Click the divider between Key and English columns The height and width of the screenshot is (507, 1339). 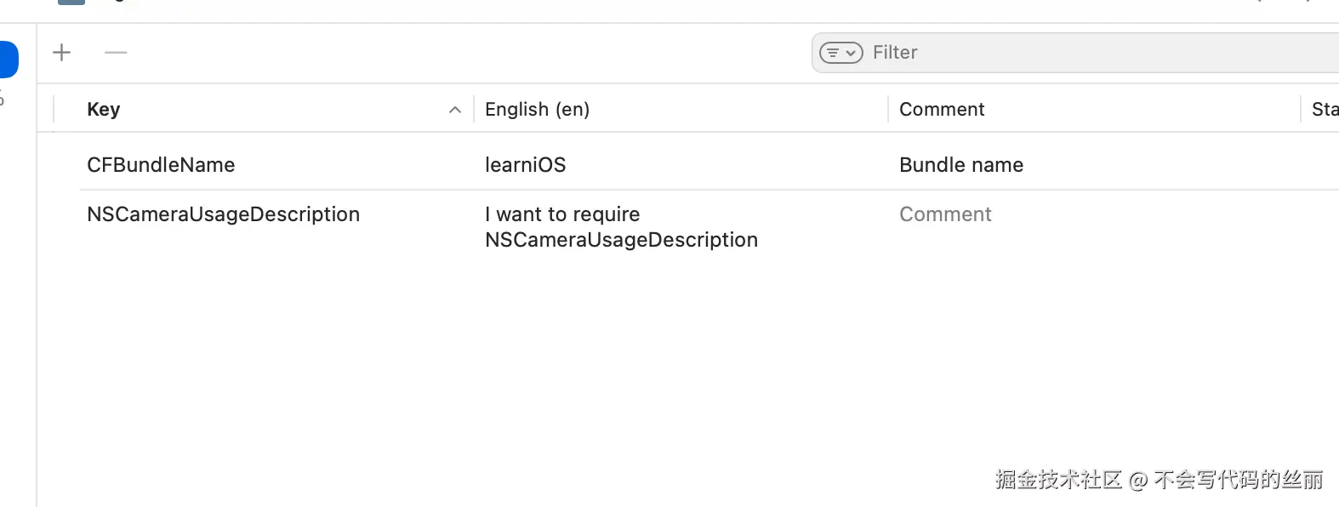click(474, 110)
